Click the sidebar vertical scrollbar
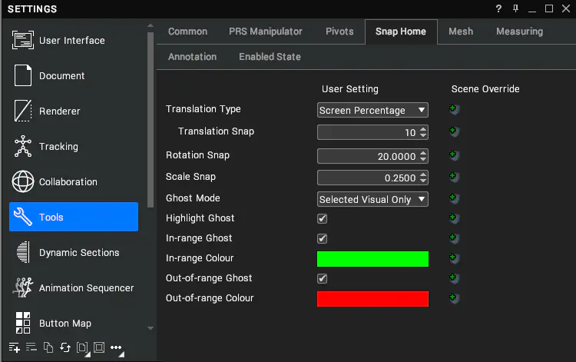 point(151,120)
